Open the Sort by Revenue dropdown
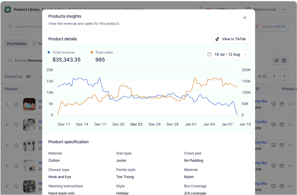The image size is (297, 195). point(24,60)
